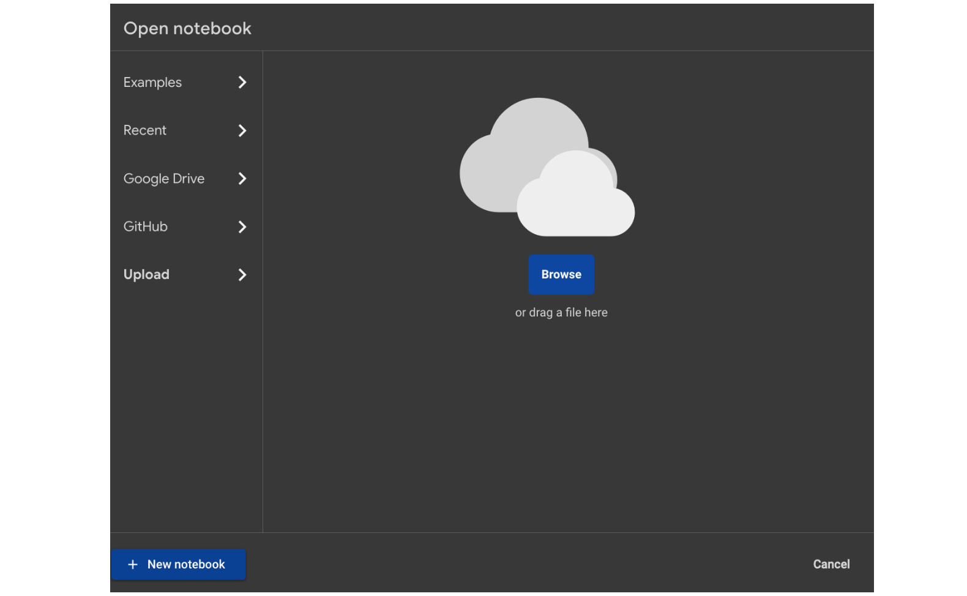Click the plus icon on New notebook
This screenshot has width=967, height=596.
click(x=133, y=564)
